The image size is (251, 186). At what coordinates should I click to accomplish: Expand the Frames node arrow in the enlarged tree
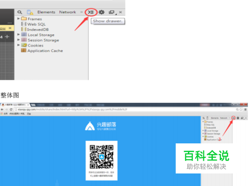pyautogui.click(x=19, y=19)
